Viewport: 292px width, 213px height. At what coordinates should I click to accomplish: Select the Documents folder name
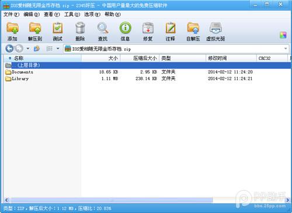(22, 72)
